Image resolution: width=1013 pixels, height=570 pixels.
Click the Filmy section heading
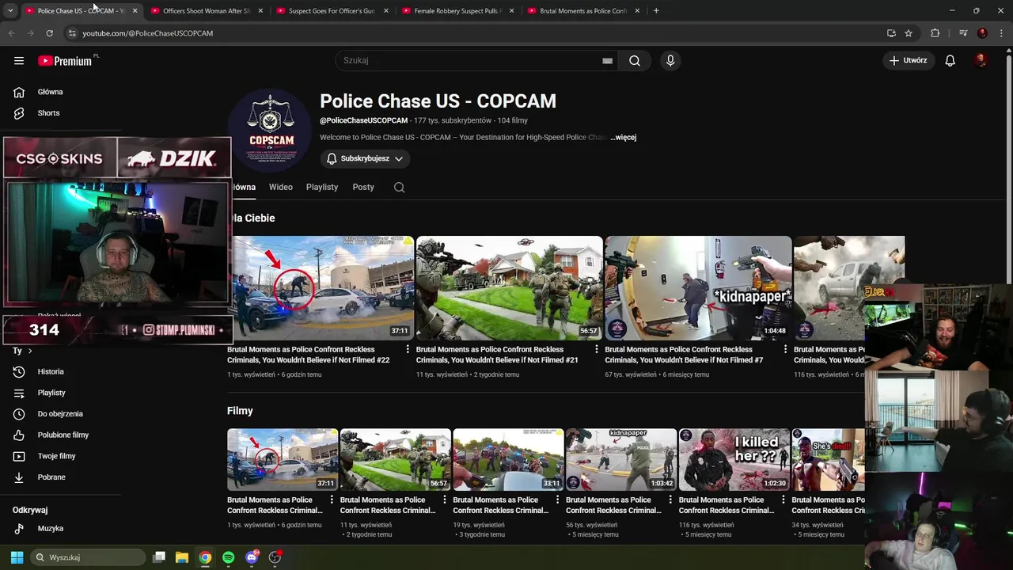click(x=240, y=411)
